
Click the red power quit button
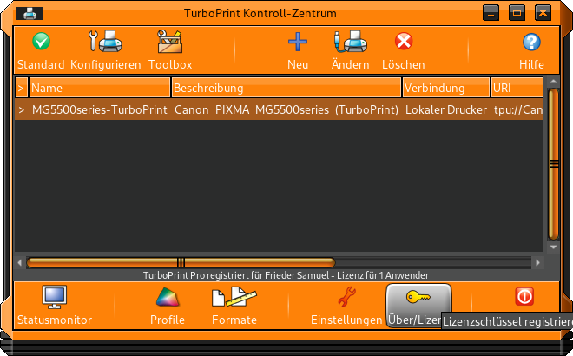[x=524, y=297]
